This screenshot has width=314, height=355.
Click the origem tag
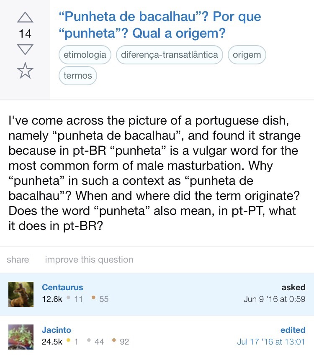[x=247, y=55]
